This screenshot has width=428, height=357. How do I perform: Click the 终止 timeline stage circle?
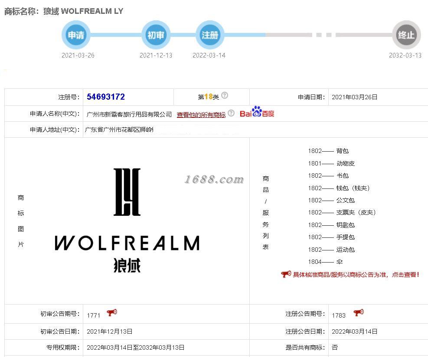point(406,35)
